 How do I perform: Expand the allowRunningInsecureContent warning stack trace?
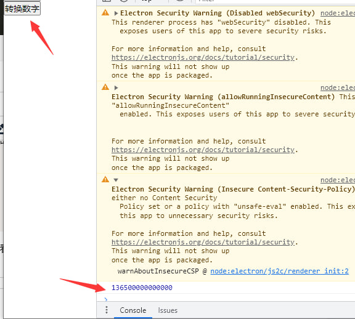[x=116, y=88]
